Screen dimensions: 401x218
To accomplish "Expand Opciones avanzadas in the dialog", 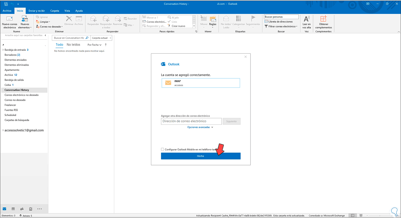I will tap(200, 127).
